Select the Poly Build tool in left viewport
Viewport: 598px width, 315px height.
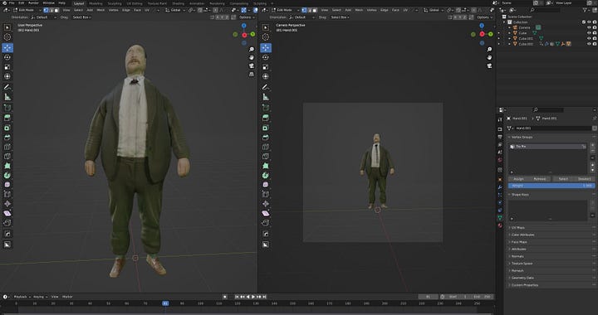click(x=7, y=166)
